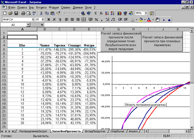194x139 pixels.
Task: Select column A header
Action: (x=22, y=29)
